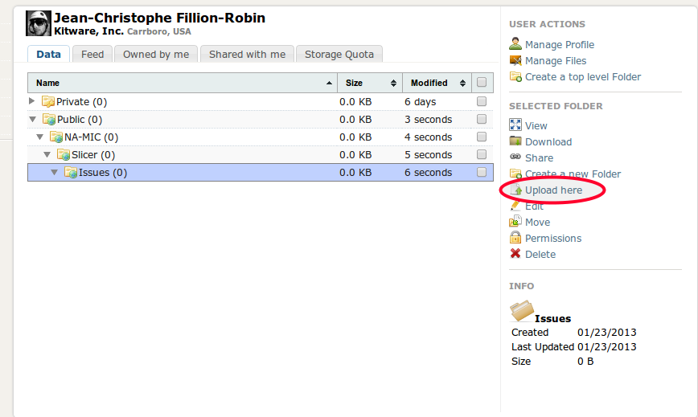Click the Share chain-link icon

click(x=515, y=157)
